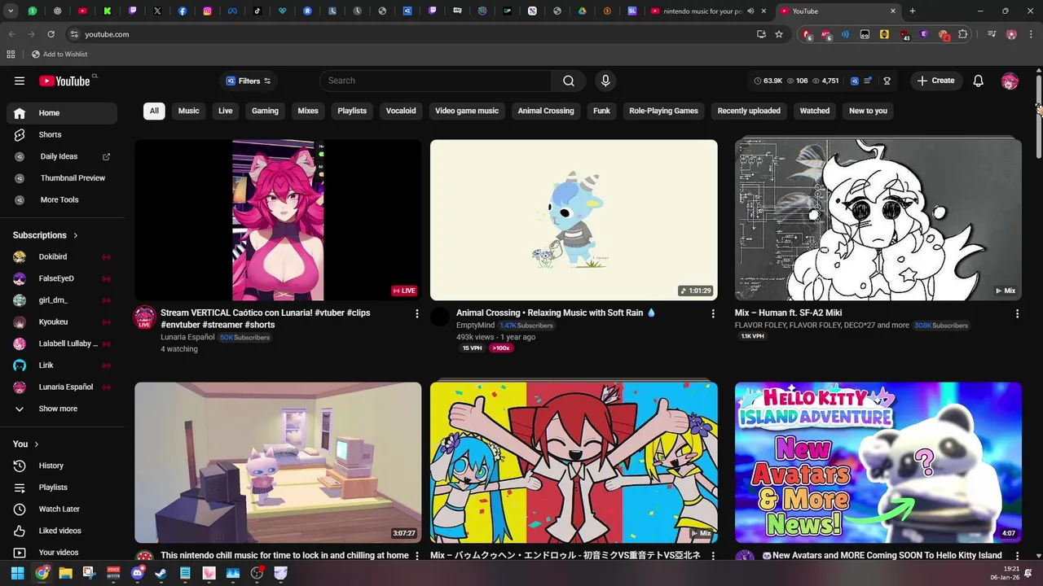Open Dokibird subscription channel
This screenshot has height=586, width=1043.
point(61,257)
